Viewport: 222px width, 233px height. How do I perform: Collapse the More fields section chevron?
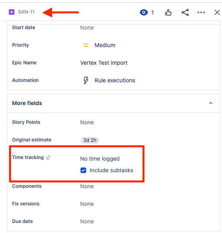tap(211, 103)
